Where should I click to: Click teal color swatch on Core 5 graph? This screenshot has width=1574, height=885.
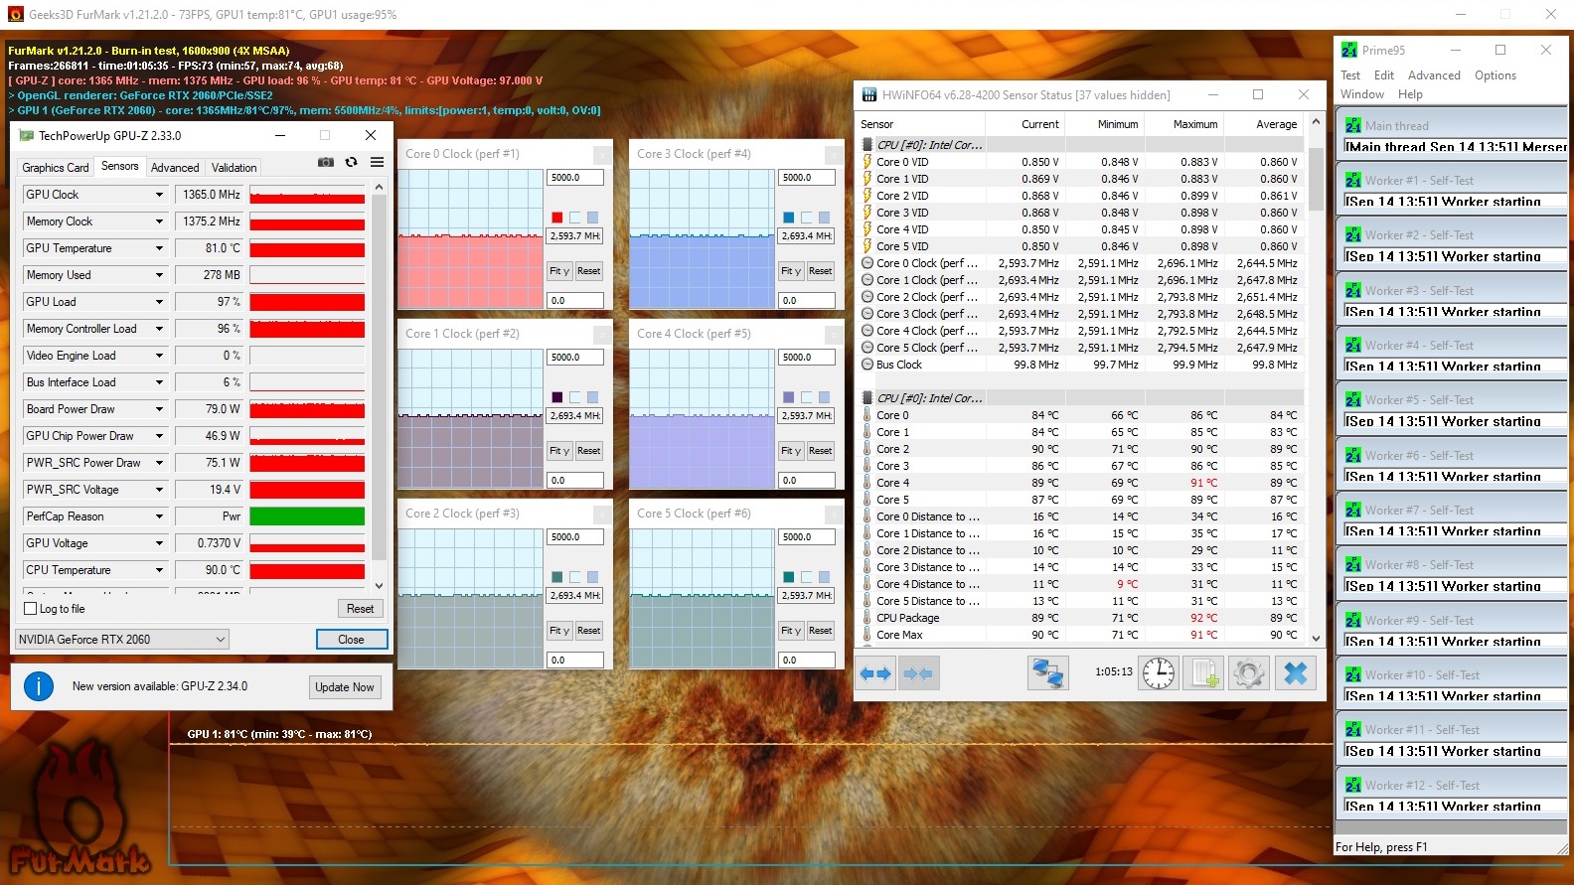789,577
